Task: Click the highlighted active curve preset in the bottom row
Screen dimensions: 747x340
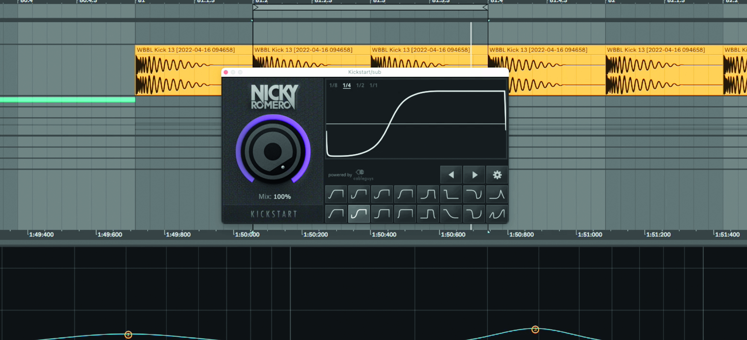Action: pyautogui.click(x=359, y=214)
